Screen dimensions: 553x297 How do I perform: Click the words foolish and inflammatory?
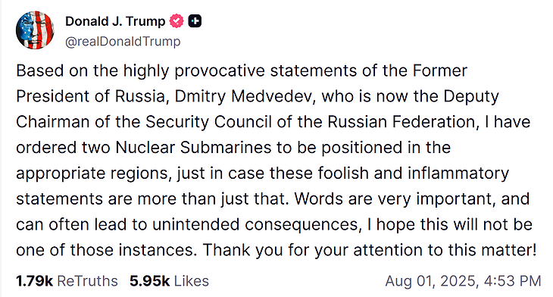pyautogui.click(x=414, y=174)
